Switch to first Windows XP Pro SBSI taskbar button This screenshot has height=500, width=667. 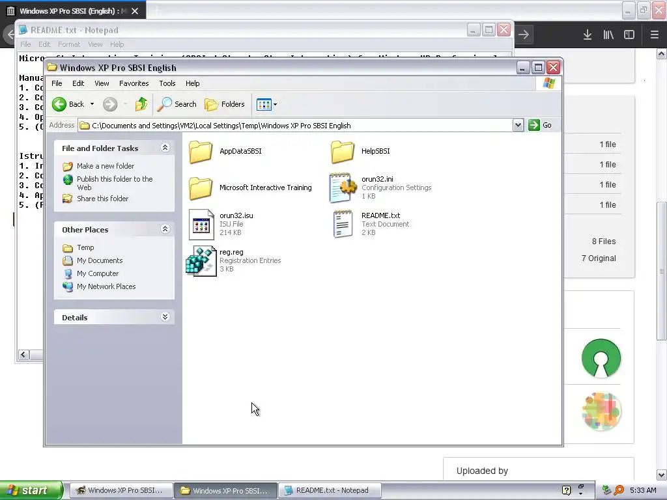(x=121, y=490)
